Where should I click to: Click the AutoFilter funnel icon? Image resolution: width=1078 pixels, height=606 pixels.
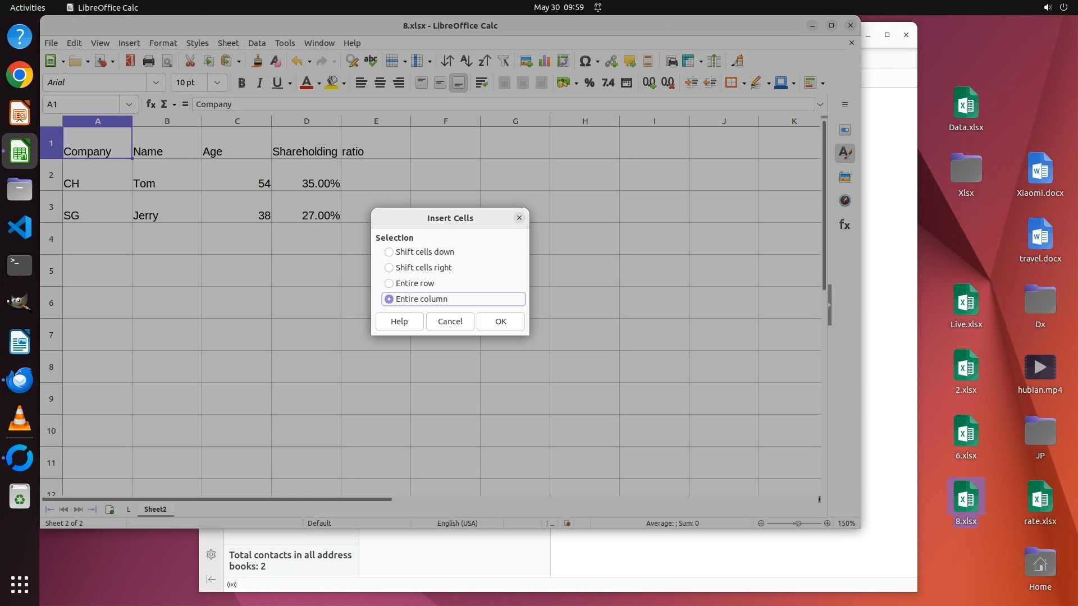(503, 61)
